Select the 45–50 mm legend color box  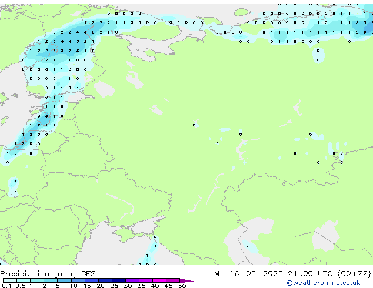[173, 280]
